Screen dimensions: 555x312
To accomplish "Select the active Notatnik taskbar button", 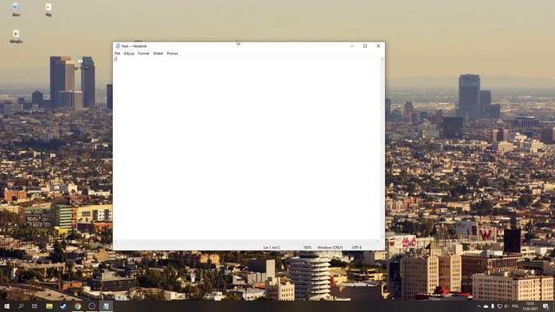I will [x=106, y=306].
